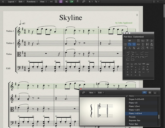165x128 pixels.
Task: Select the bass clef group in Part Box
Action: pos(147,40)
